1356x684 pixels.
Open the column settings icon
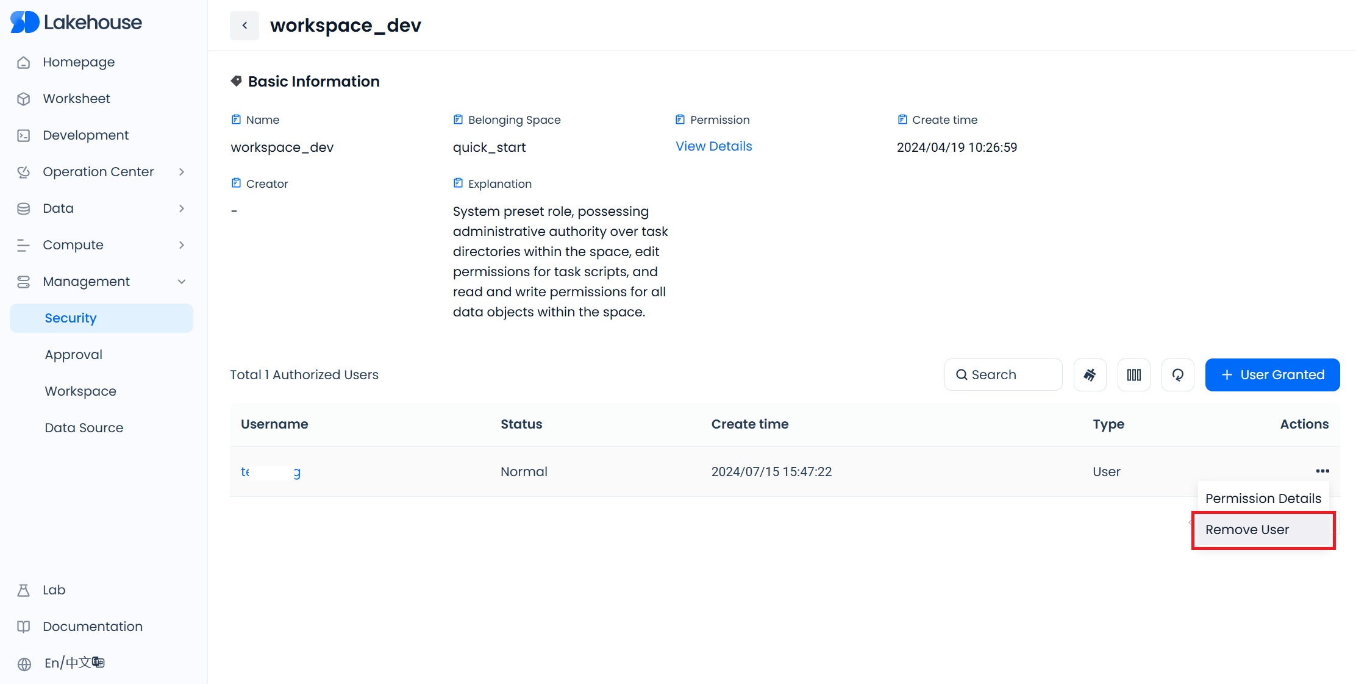click(x=1133, y=375)
